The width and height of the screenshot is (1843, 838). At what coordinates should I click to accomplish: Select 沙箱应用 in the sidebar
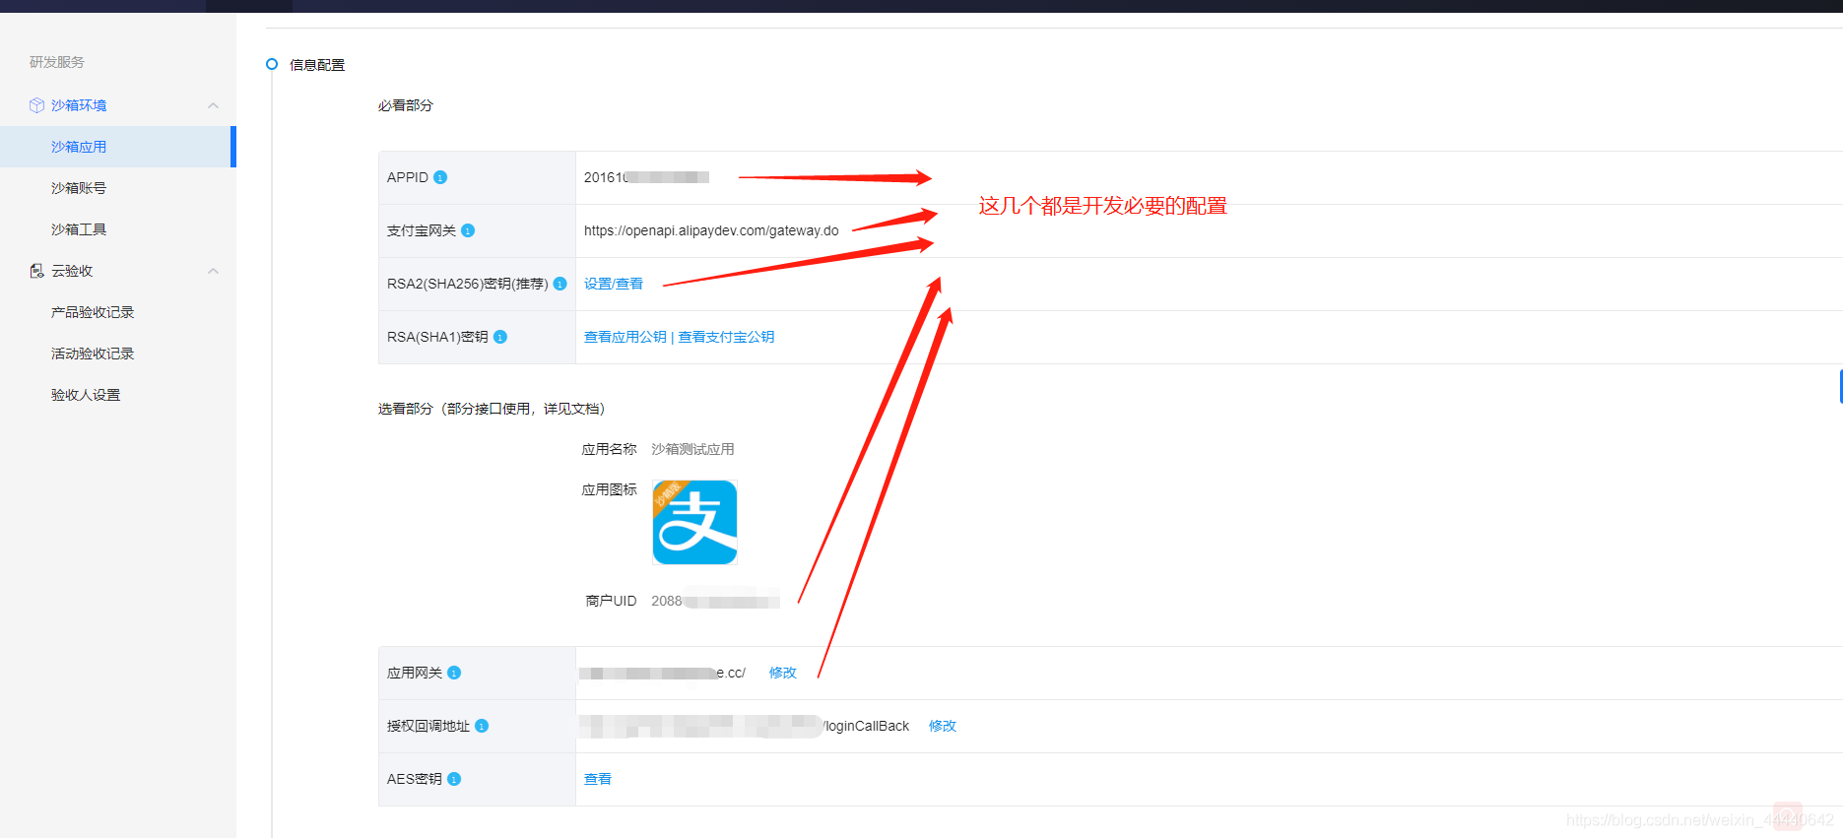click(79, 147)
